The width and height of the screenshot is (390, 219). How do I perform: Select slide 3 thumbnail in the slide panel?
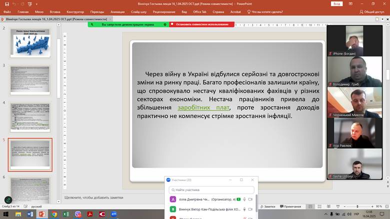pyautogui.click(x=30, y=80)
